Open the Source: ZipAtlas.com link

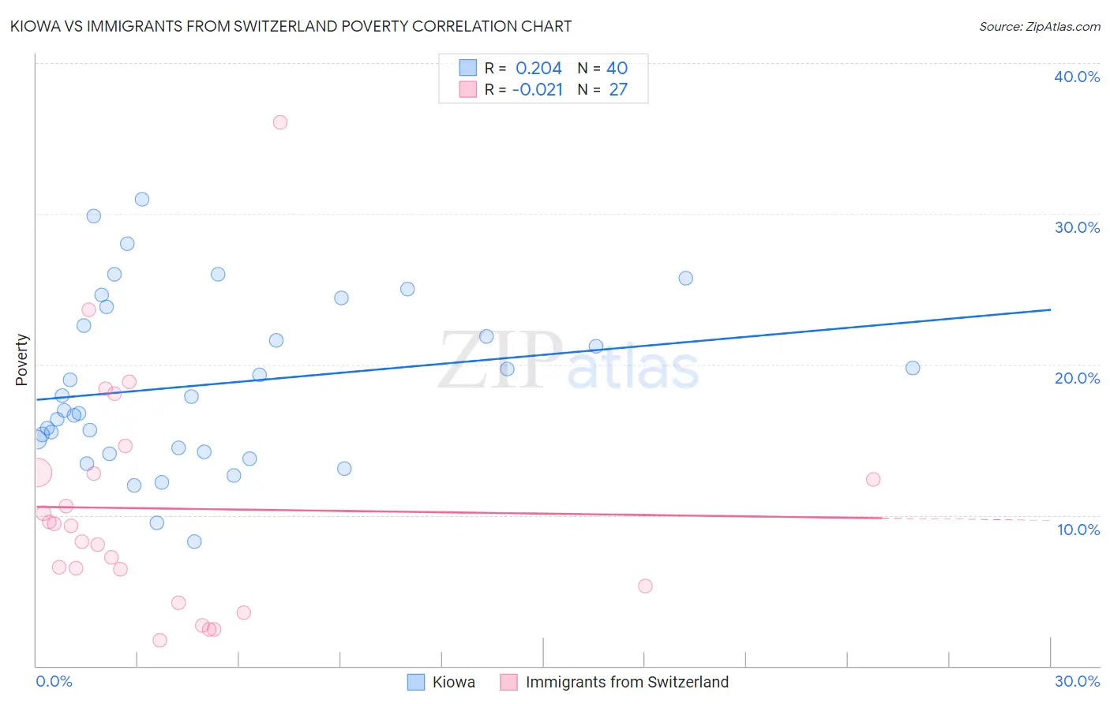[x=1040, y=26]
